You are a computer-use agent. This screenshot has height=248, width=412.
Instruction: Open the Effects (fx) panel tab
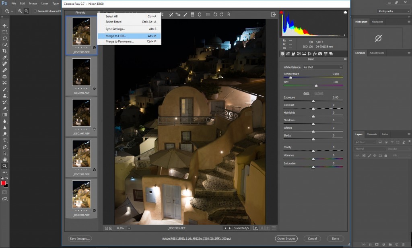(x=315, y=54)
